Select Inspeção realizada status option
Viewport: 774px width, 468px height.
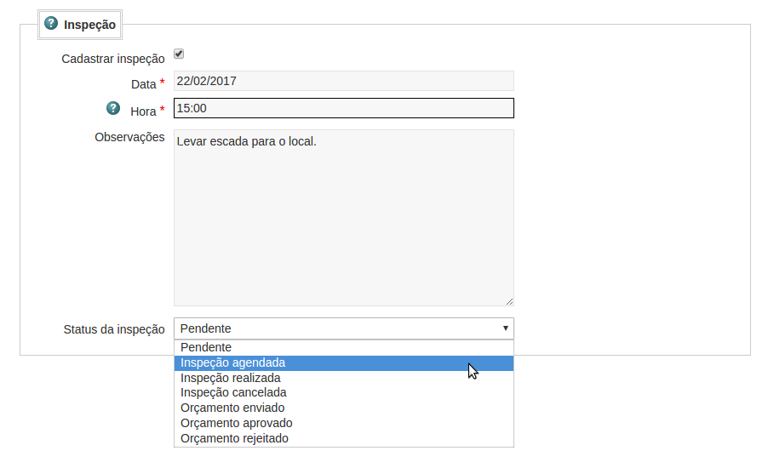pyautogui.click(x=231, y=378)
